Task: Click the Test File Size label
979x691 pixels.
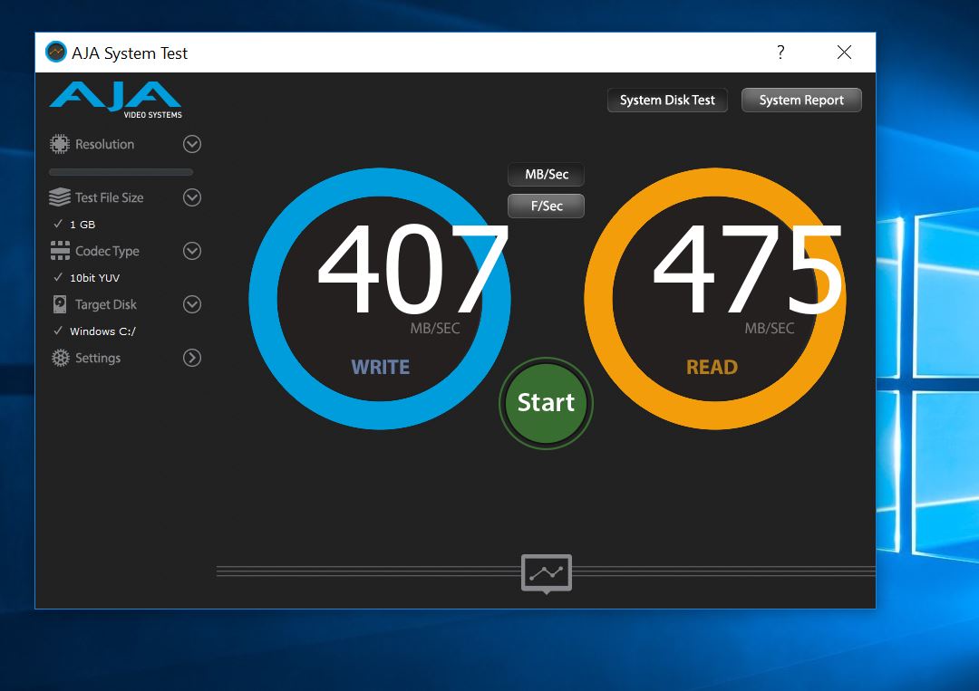Action: [110, 197]
